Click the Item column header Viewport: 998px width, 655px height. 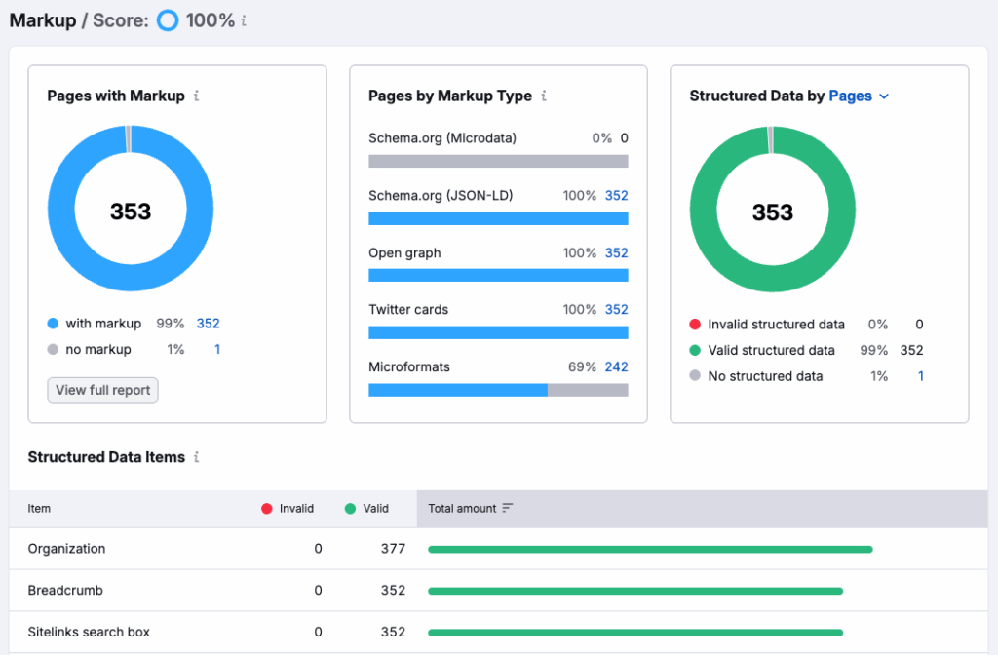pos(39,509)
